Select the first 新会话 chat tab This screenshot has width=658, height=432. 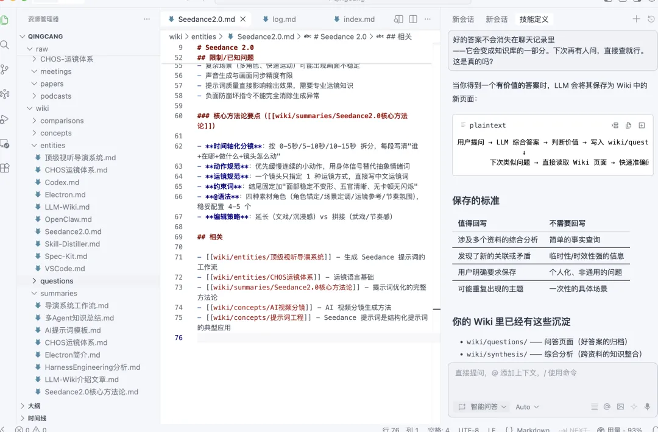(x=463, y=19)
